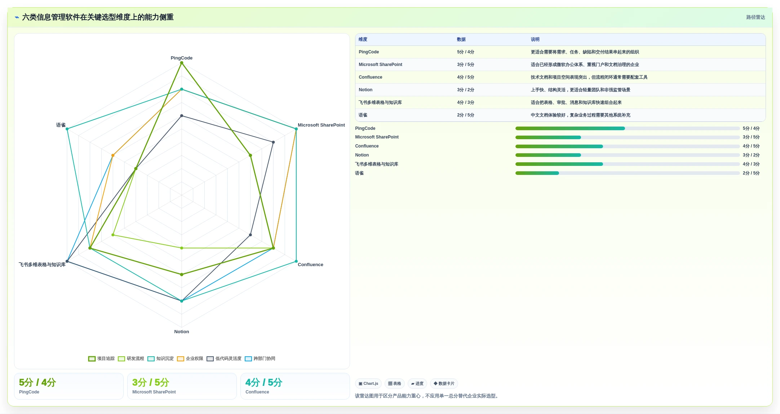Click the PingCode radar axis label
This screenshot has height=414, width=780.
(x=182, y=58)
